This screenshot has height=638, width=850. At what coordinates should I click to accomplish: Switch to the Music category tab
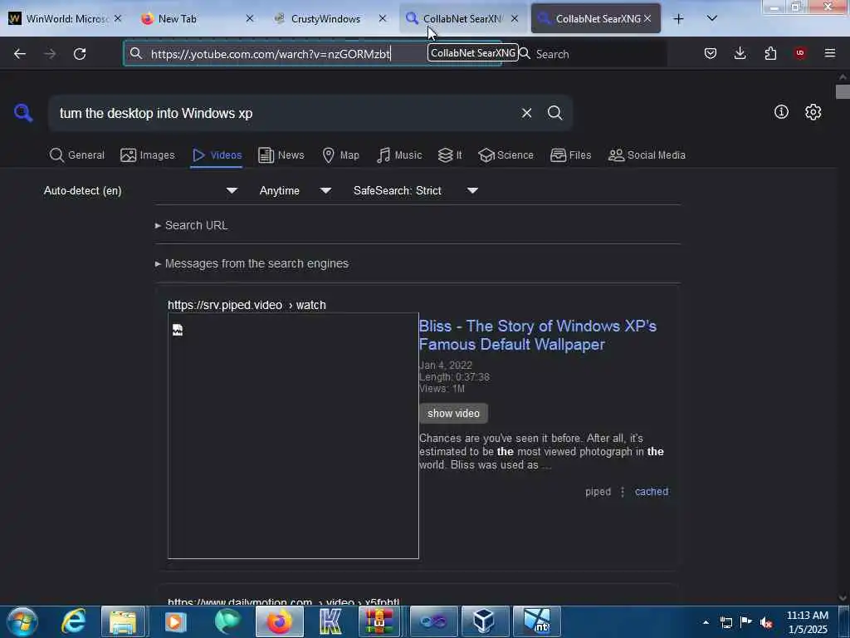[399, 155]
